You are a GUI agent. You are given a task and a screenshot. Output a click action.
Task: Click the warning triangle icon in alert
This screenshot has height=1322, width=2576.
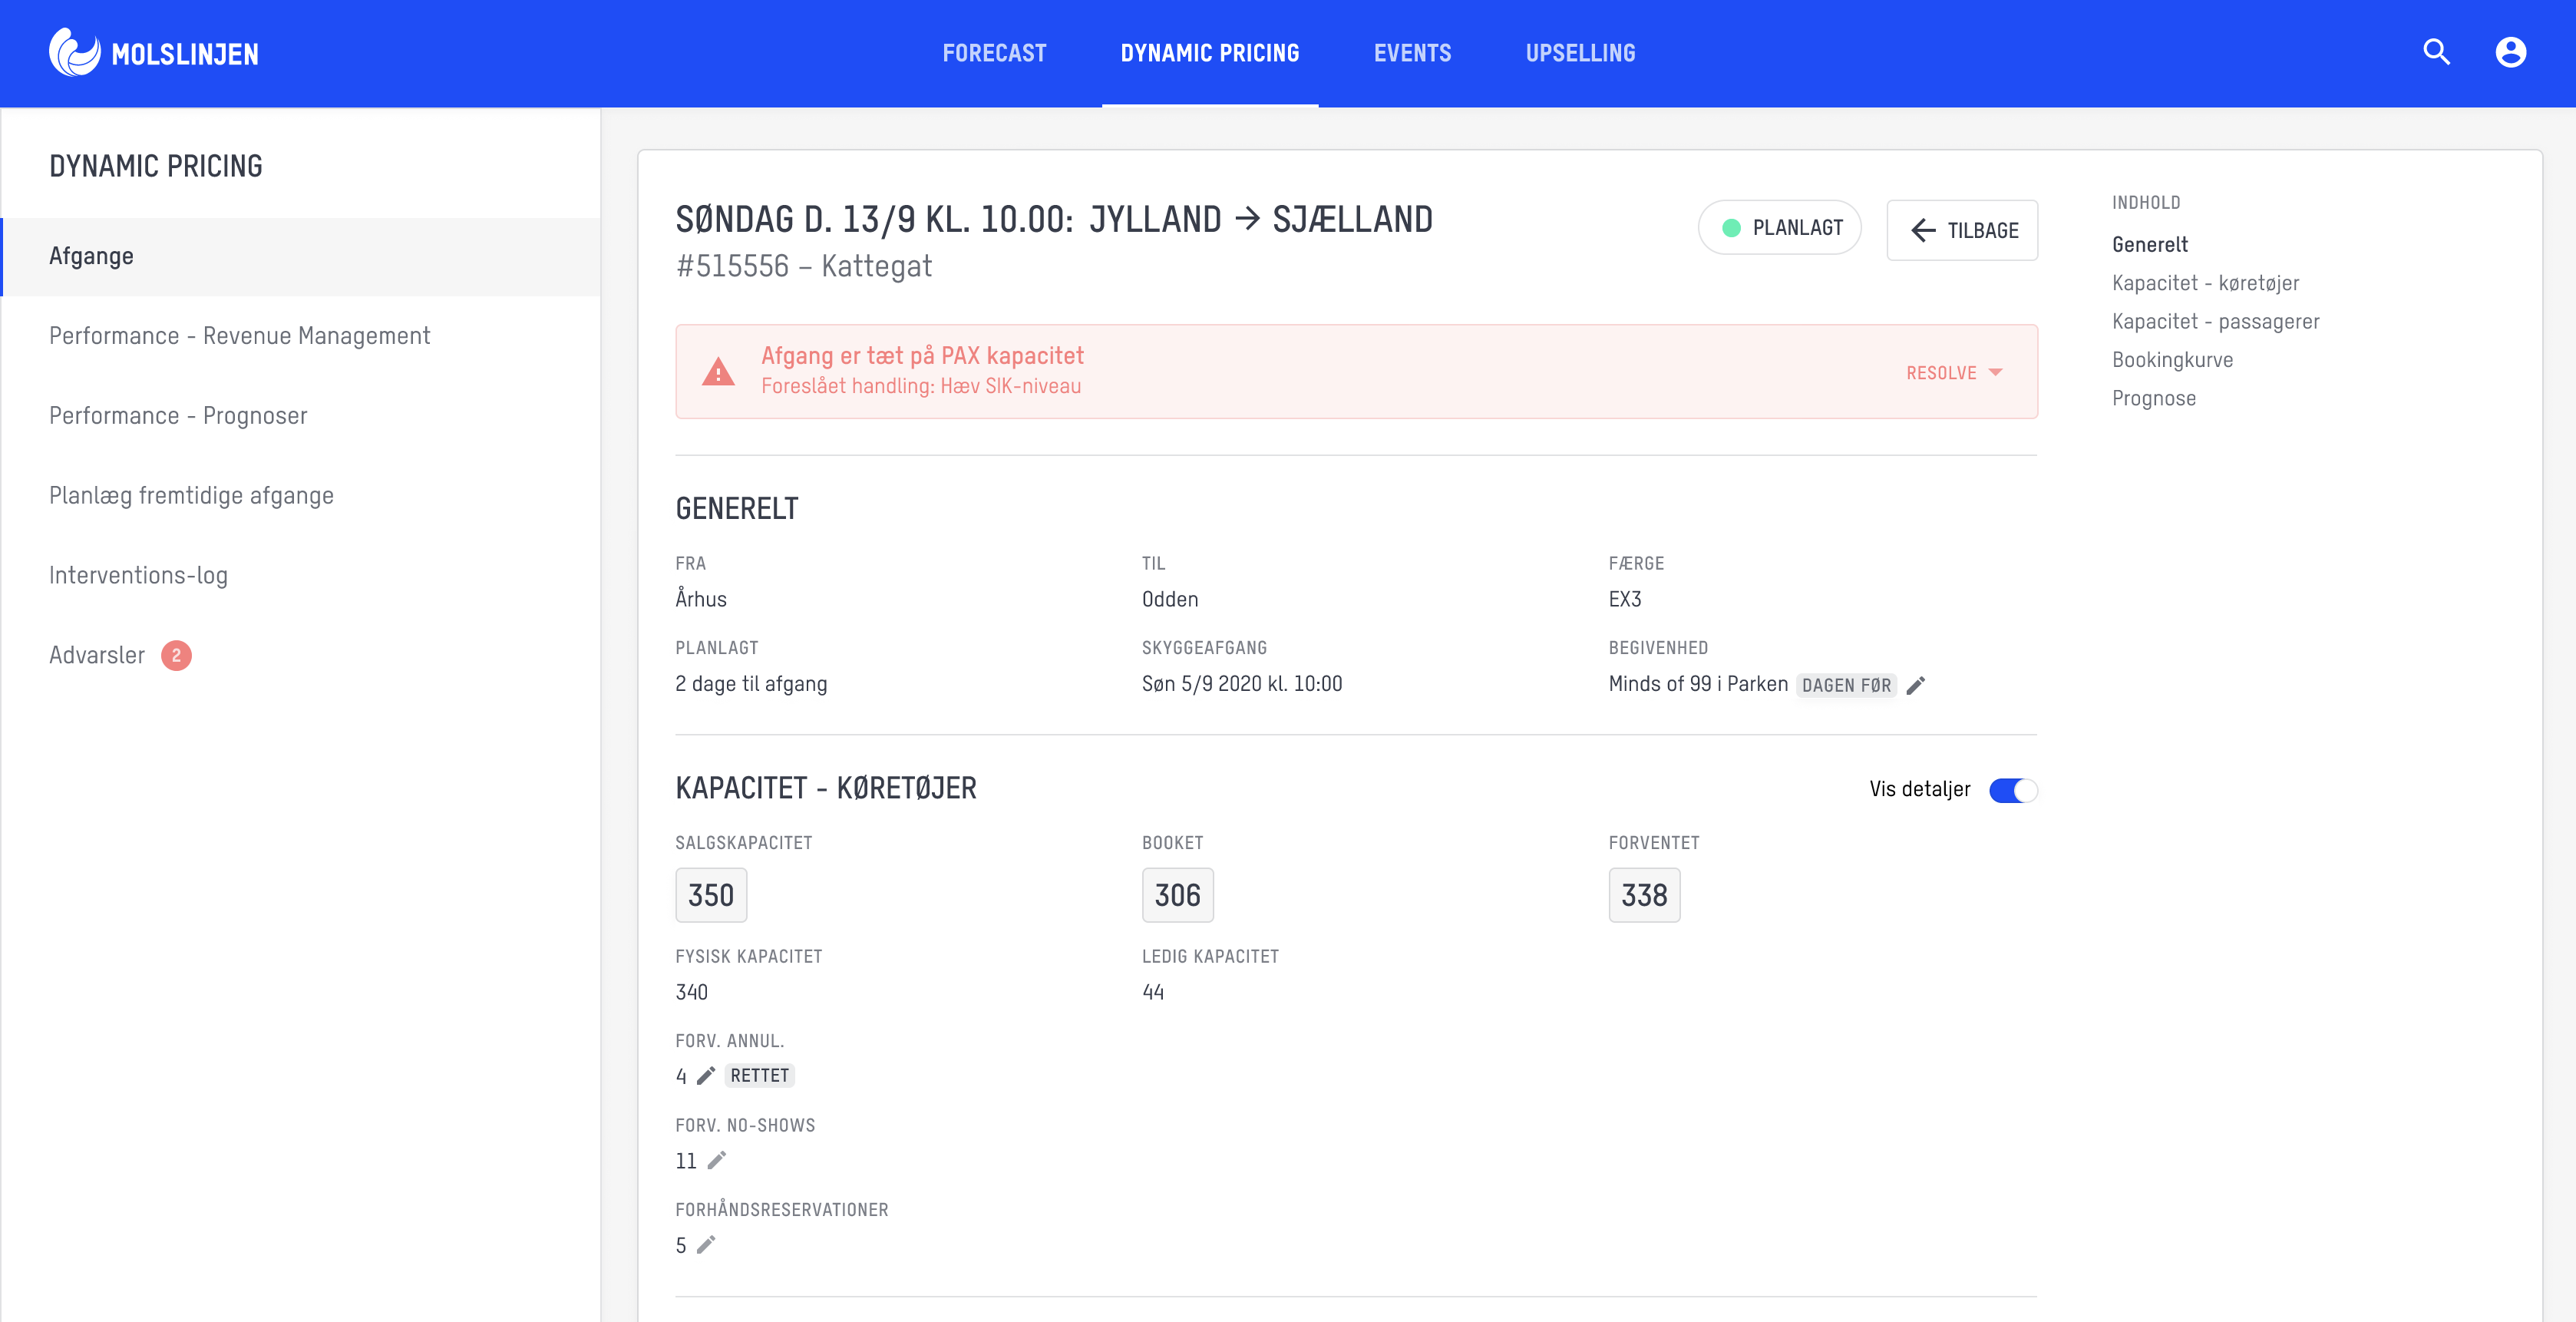(718, 372)
